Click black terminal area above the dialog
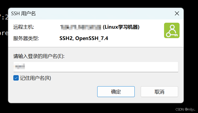This screenshot has height=113, width=198. (x=95, y=3)
